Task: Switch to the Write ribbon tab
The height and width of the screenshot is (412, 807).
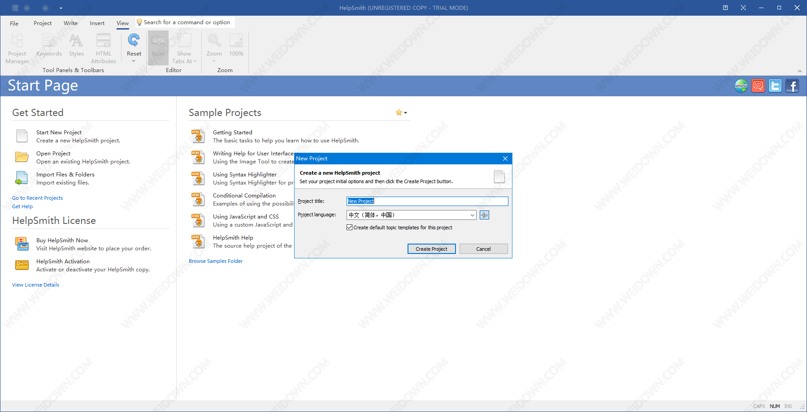Action: click(70, 23)
